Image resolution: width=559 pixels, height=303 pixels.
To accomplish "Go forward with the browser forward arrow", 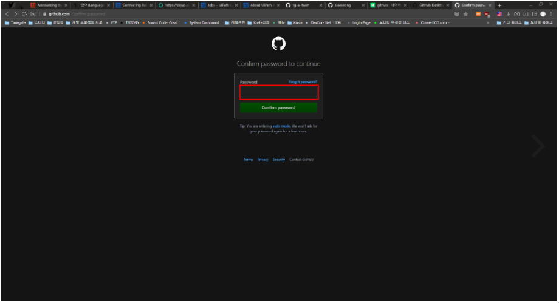I will pyautogui.click(x=15, y=14).
